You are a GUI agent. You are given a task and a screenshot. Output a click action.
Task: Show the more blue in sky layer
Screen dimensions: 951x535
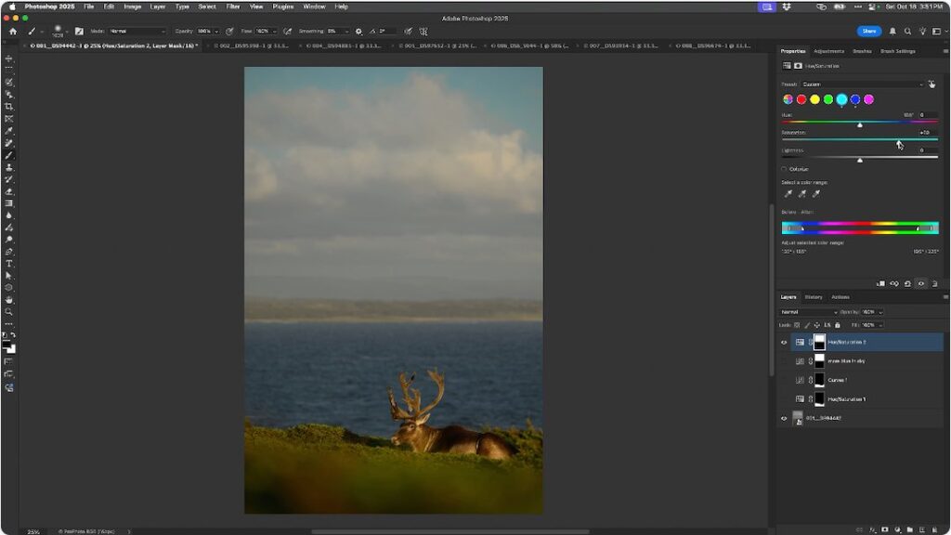tap(783, 360)
